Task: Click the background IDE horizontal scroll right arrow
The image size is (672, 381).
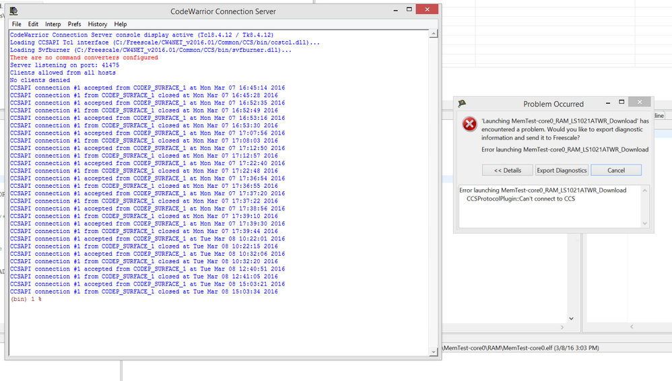Action: [562, 327]
